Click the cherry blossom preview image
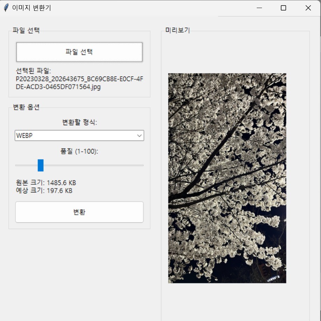This screenshot has width=321, height=321. (227, 178)
